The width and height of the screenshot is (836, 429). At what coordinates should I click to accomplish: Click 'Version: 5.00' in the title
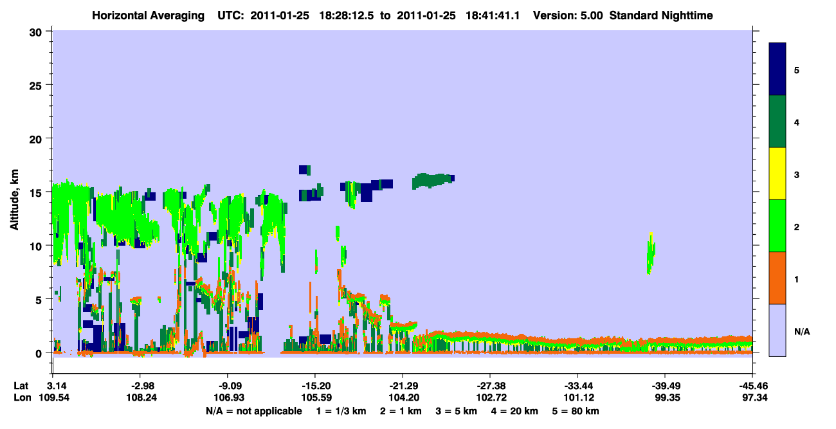[568, 15]
